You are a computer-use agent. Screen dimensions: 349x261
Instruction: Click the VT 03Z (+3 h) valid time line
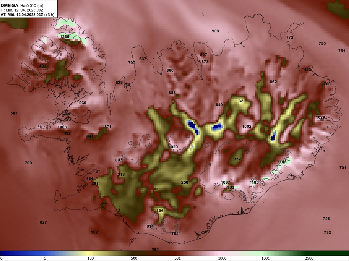tap(27, 15)
